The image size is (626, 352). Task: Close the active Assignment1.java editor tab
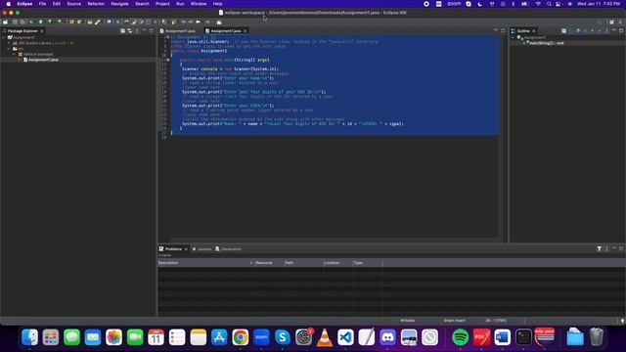246,31
